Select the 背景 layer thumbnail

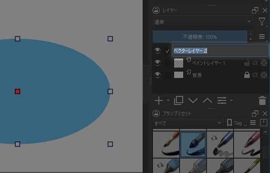[x=179, y=75]
